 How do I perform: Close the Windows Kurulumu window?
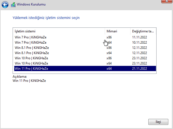(167, 1)
